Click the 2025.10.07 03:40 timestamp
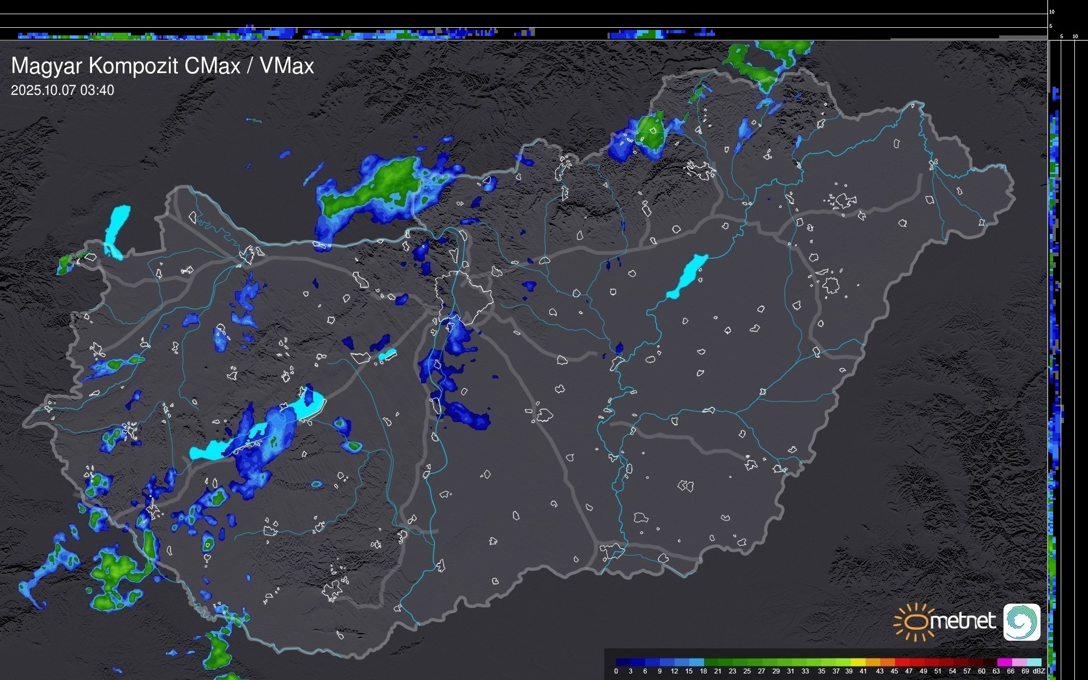Viewport: 1088px width, 680px height. click(x=62, y=91)
